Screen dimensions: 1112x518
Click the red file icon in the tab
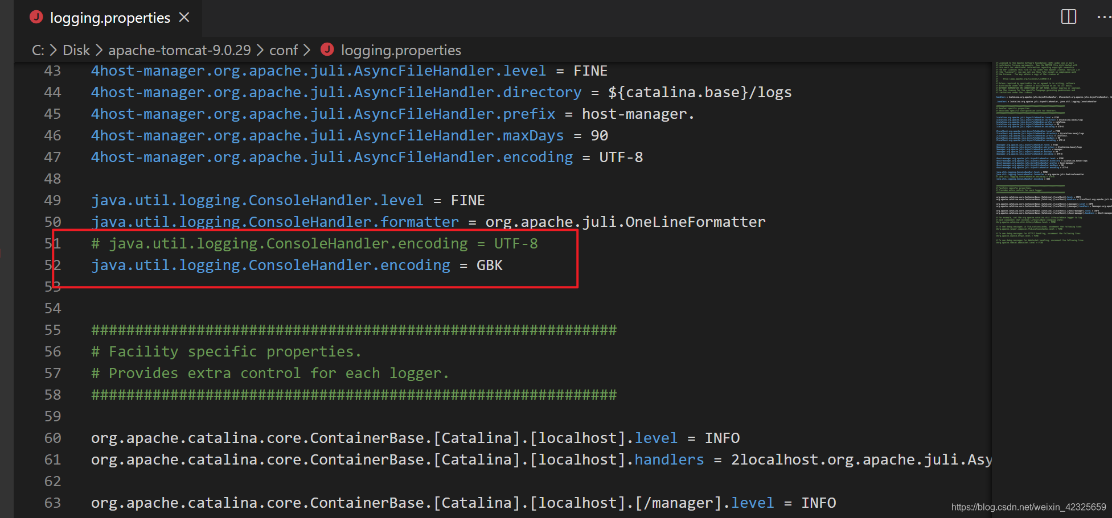pyautogui.click(x=36, y=17)
